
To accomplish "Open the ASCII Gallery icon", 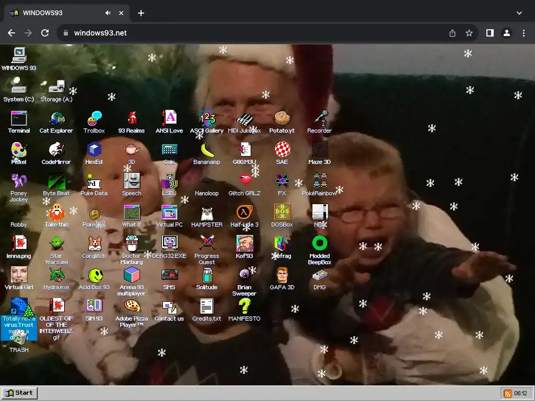I will pyautogui.click(x=207, y=122).
